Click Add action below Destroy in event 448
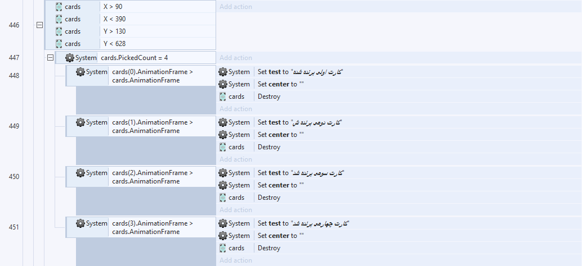 point(236,109)
